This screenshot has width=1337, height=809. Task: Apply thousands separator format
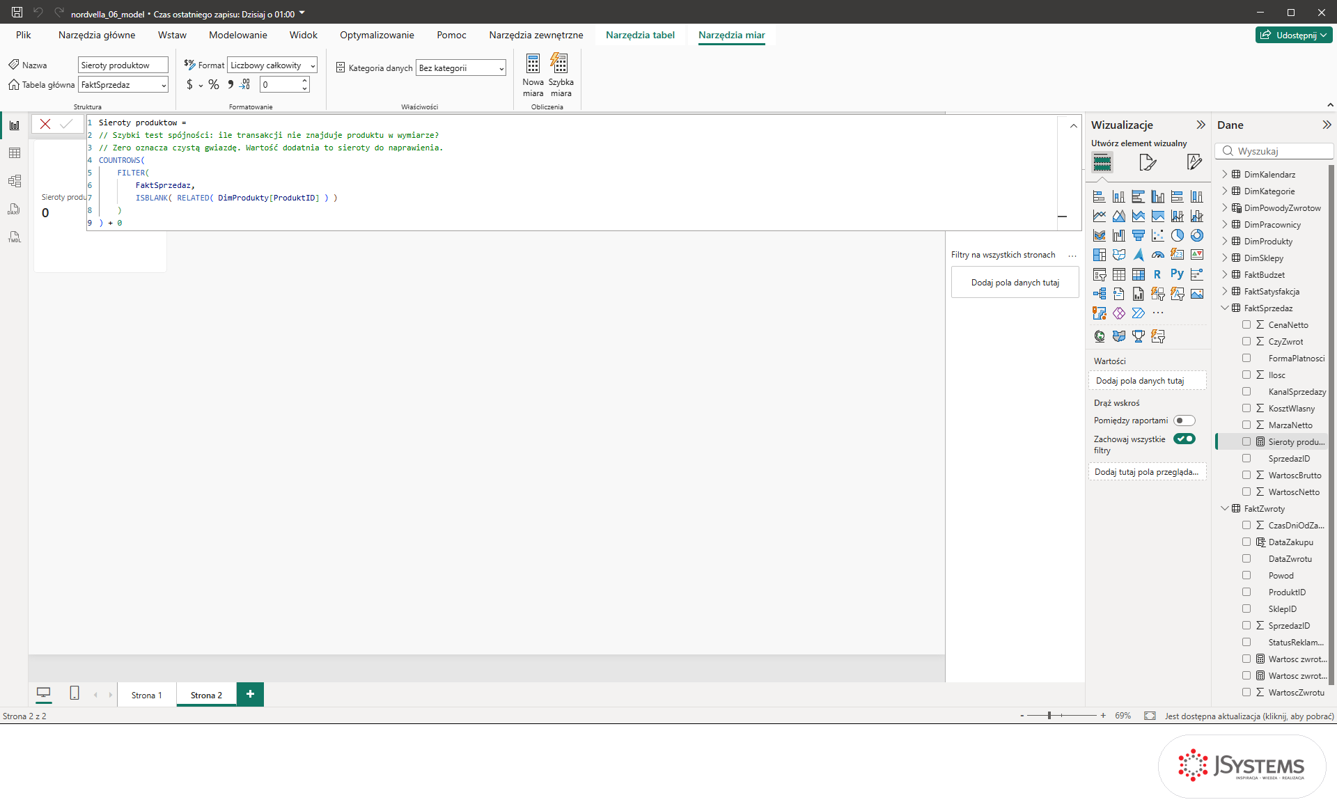(x=230, y=84)
